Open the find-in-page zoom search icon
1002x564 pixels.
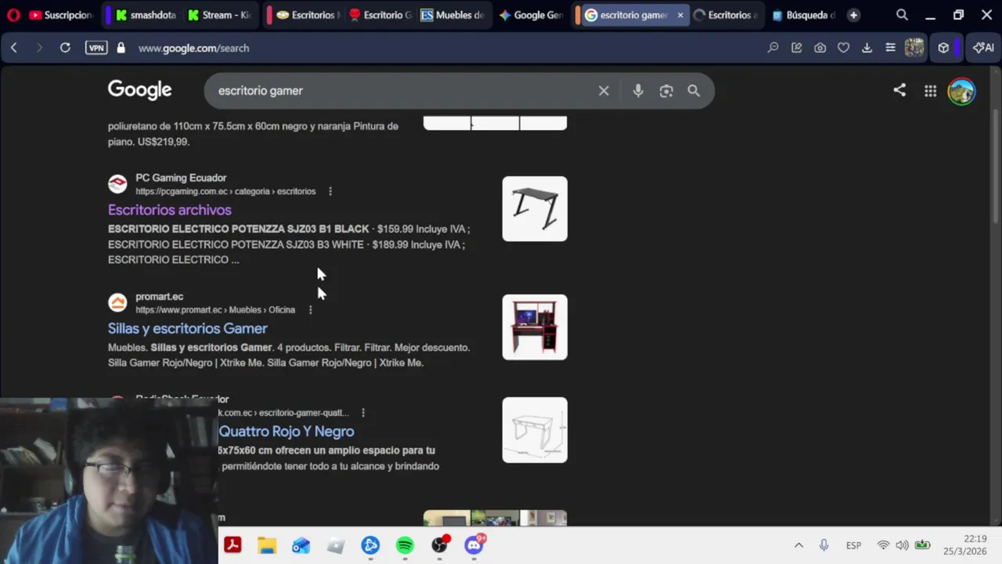(773, 48)
